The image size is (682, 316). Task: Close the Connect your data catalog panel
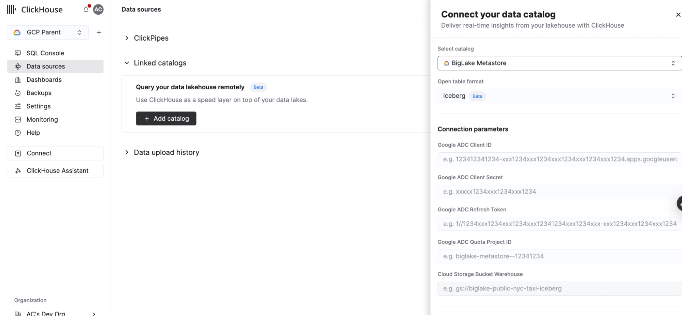(x=678, y=15)
